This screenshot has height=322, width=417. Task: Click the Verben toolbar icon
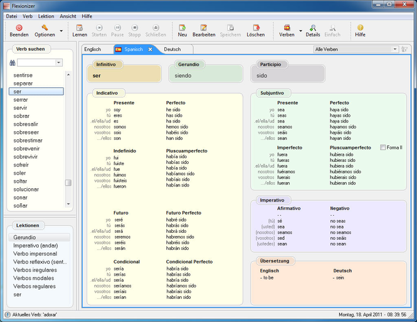287,28
